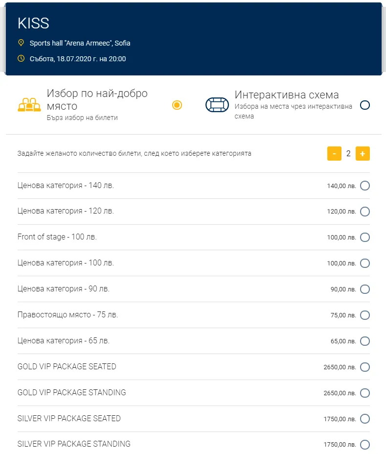Click the '75,00 лв.' price value

[x=343, y=315]
